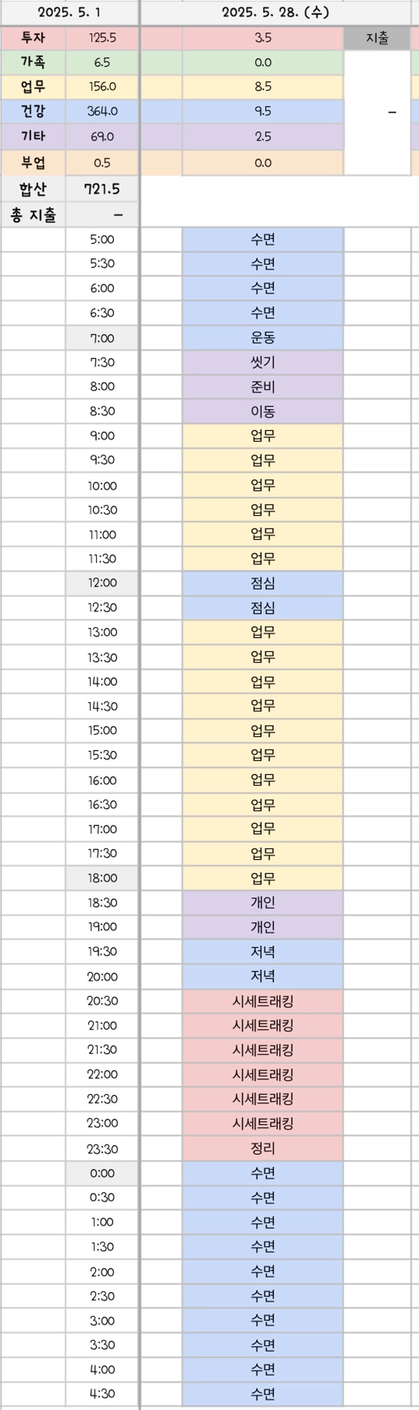Select the 정리 activity cell
Screen dimensions: 419x1410
(x=263, y=1149)
